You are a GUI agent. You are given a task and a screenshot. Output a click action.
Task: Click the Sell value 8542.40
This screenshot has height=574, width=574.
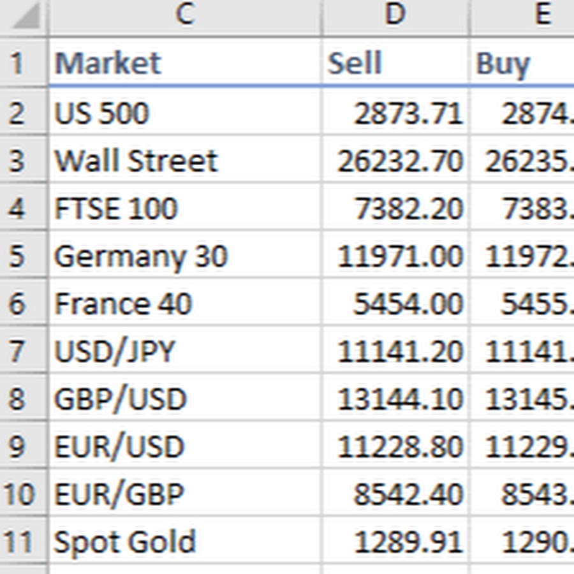click(408, 494)
